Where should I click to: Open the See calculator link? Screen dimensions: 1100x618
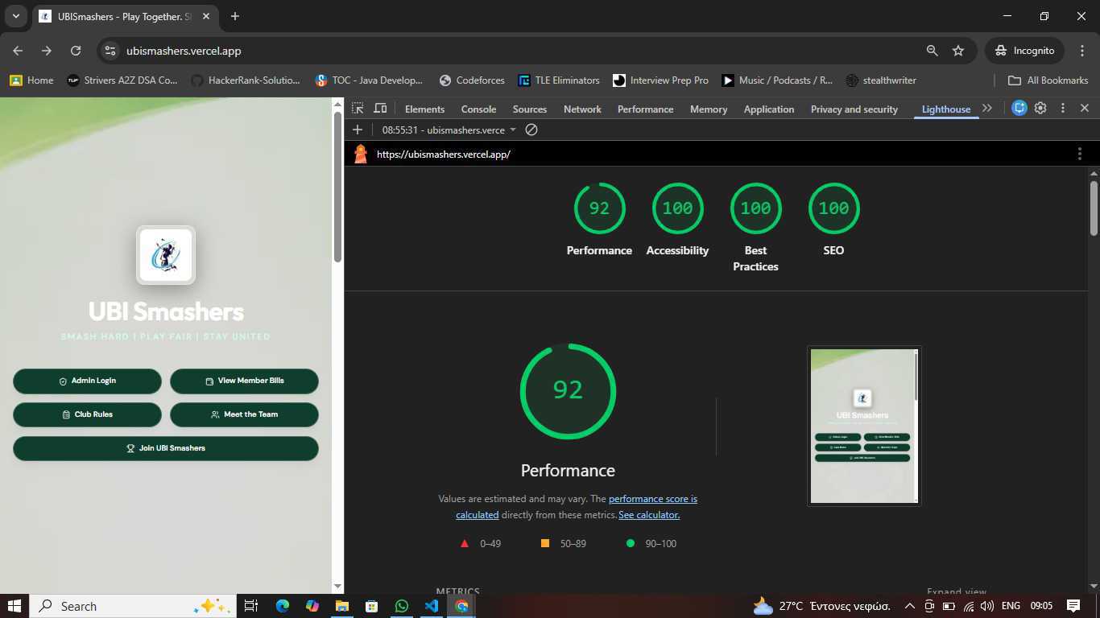click(648, 515)
